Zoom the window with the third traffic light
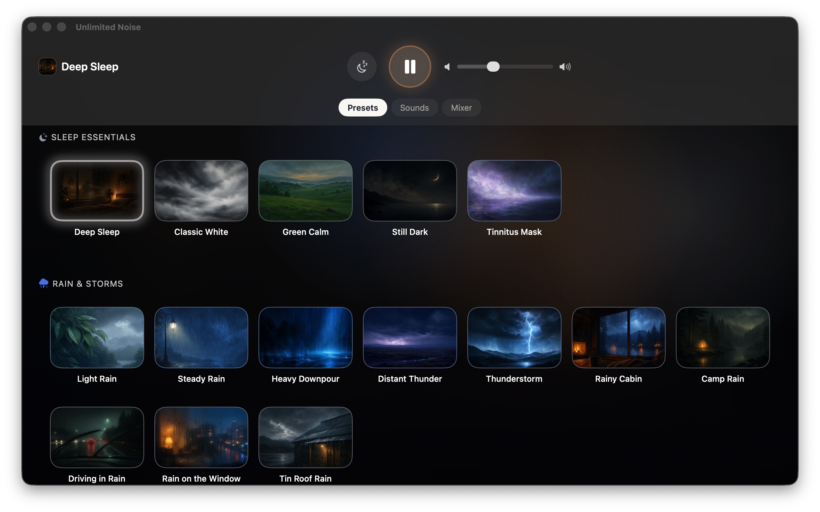820x512 pixels. [61, 27]
